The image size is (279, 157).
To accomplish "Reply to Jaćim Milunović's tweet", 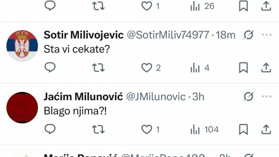I will [50, 129].
